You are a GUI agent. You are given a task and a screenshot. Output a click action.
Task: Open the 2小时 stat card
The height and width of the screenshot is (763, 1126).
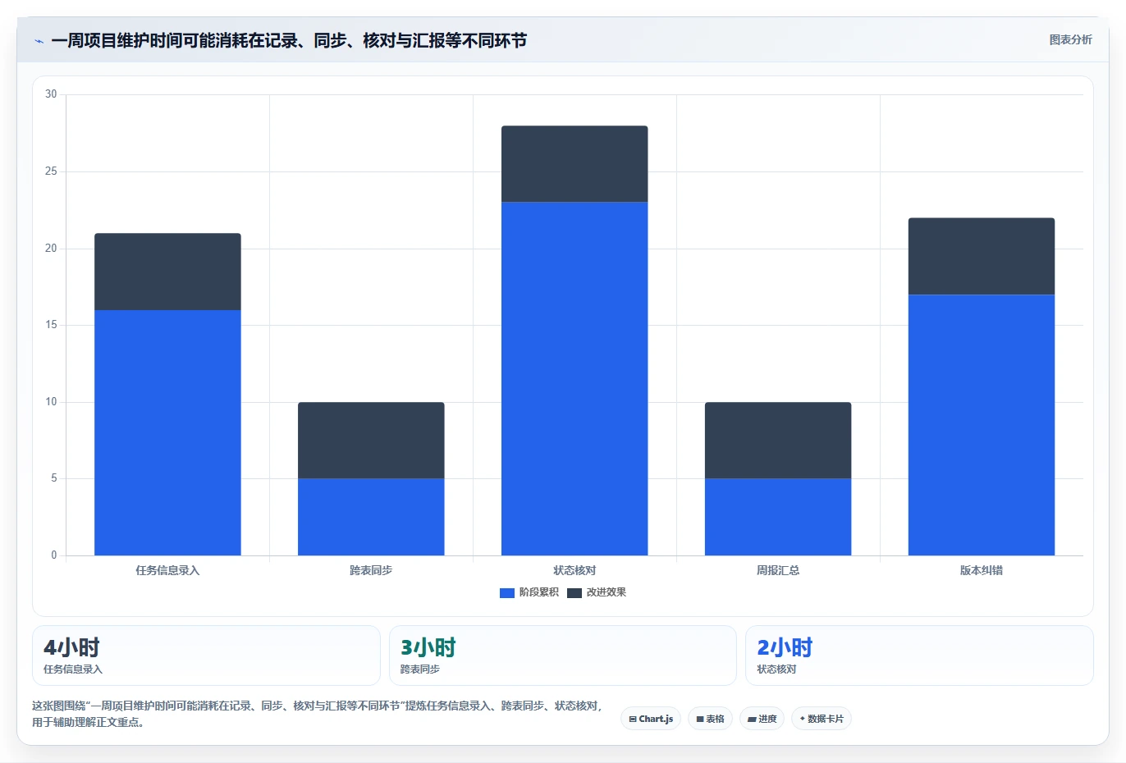coord(919,656)
